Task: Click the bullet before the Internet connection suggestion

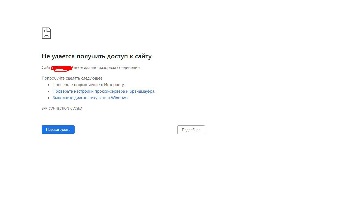Action: pyautogui.click(x=49, y=85)
